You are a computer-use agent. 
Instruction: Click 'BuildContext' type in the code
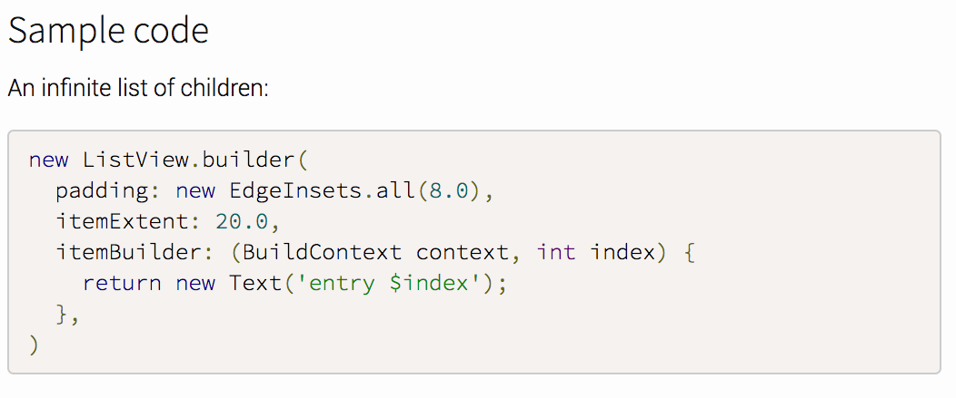323,252
